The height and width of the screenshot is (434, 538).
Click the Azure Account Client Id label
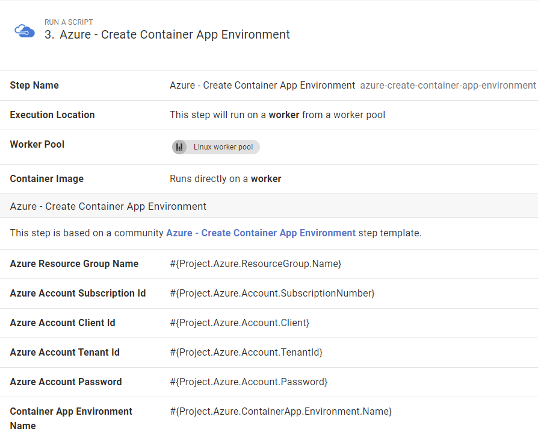click(x=63, y=322)
